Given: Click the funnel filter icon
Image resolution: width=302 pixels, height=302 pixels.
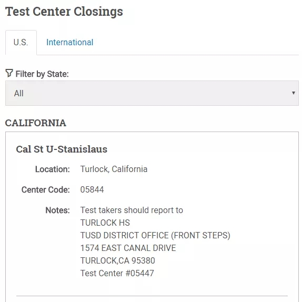Looking at the screenshot, I should coord(9,73).
